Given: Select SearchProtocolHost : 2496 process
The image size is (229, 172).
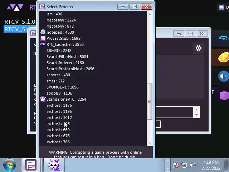Looking at the screenshot, I should click(x=70, y=69).
